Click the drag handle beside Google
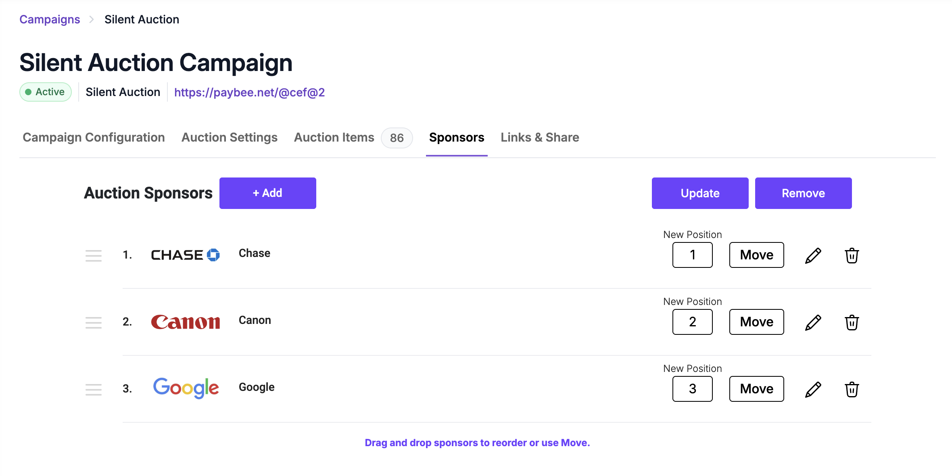 (94, 390)
